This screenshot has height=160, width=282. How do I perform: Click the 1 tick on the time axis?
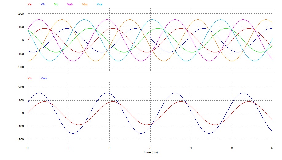pyautogui.click(x=69, y=148)
